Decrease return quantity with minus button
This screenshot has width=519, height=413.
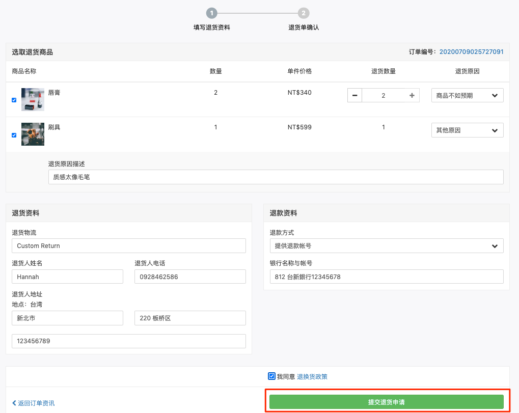click(x=354, y=95)
